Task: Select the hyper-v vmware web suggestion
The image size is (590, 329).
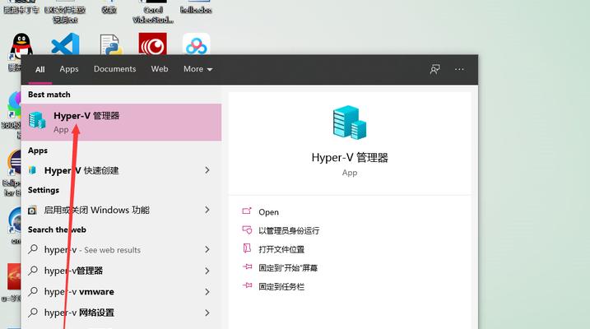Action: pyautogui.click(x=121, y=292)
